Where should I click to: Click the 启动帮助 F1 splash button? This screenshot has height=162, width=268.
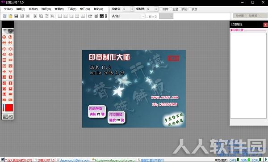[x=97, y=111]
